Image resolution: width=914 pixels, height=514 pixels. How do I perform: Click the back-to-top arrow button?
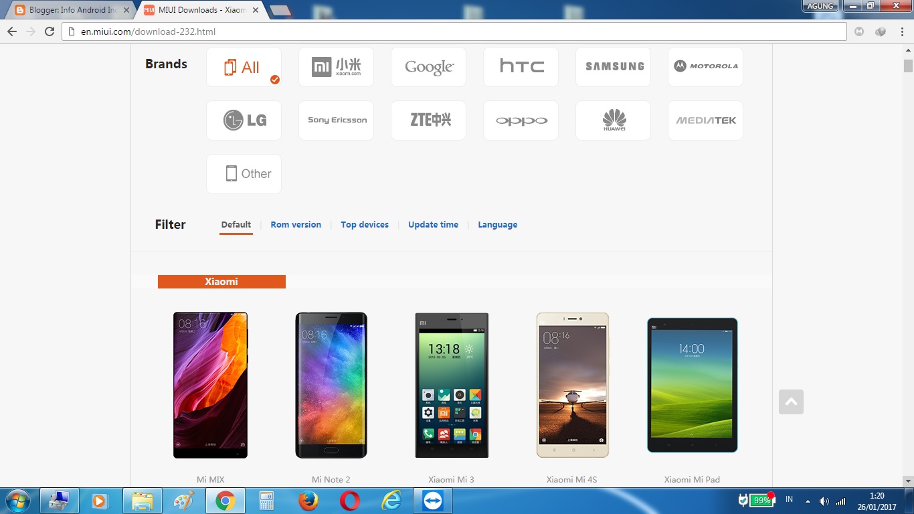[791, 402]
